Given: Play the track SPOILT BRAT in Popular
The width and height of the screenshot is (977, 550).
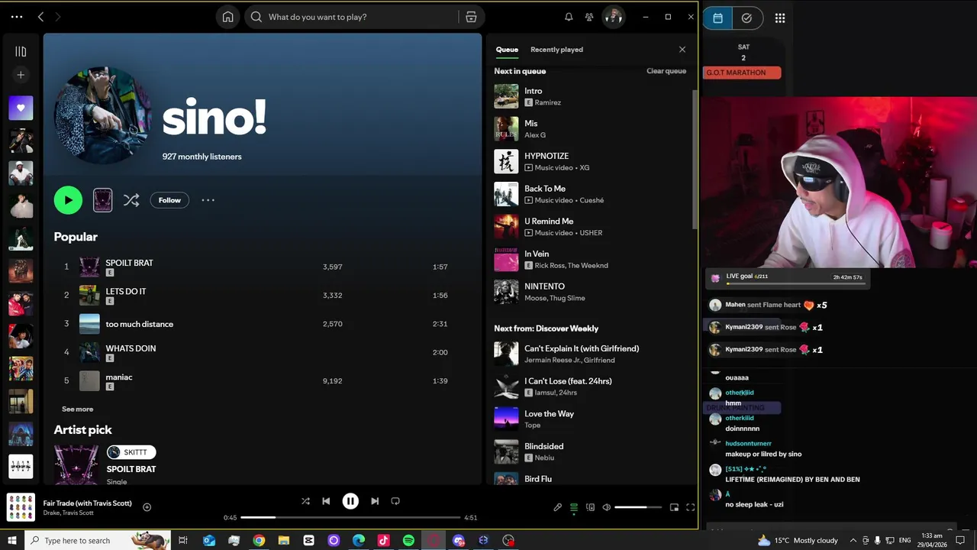Looking at the screenshot, I should tap(262, 267).
